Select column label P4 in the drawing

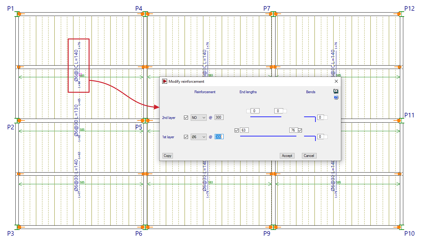pos(139,9)
